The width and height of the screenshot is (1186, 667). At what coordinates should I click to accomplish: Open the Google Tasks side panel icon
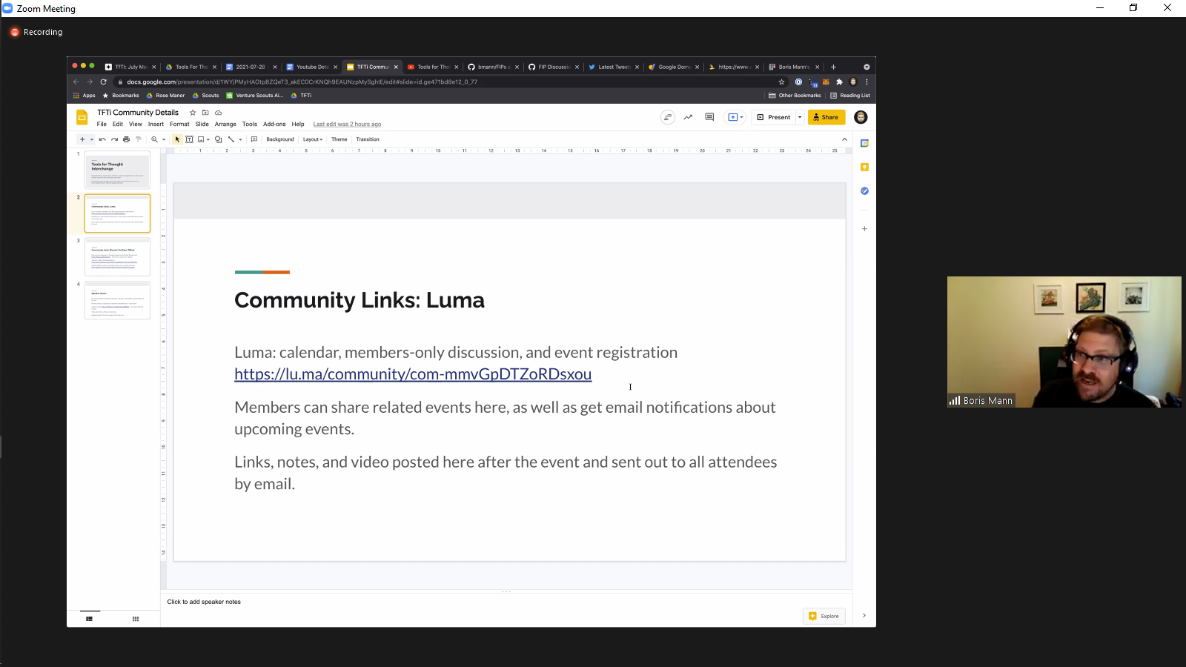[864, 191]
